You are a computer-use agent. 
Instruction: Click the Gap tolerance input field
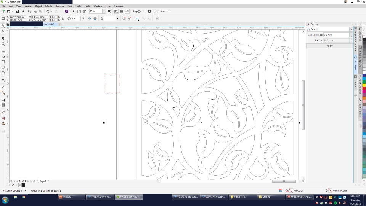pyautogui.click(x=336, y=35)
